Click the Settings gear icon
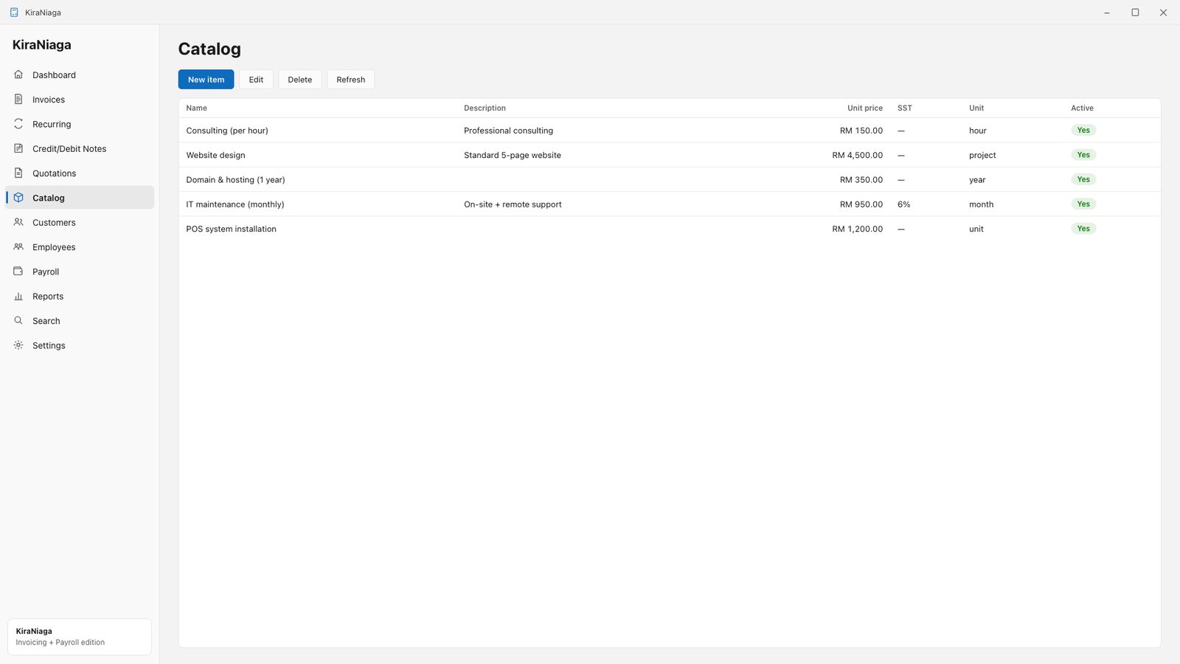Viewport: 1180px width, 664px height. 18,345
